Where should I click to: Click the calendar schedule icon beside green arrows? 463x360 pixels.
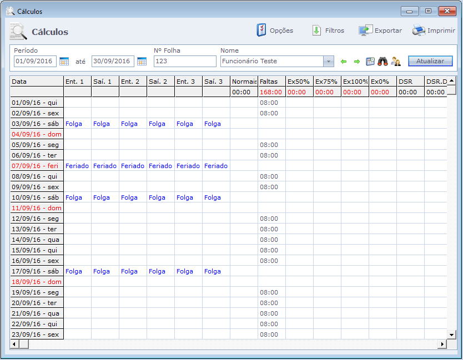click(x=370, y=62)
